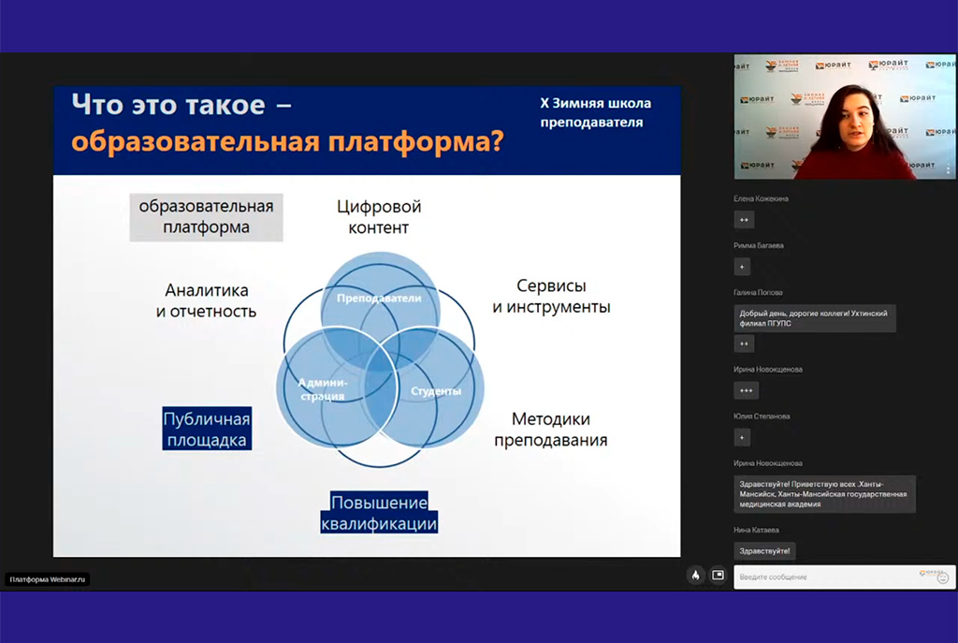Select the 'Здравствуйте!' message from Нина Катаева
Viewport: 958px width, 643px height.
tap(764, 550)
